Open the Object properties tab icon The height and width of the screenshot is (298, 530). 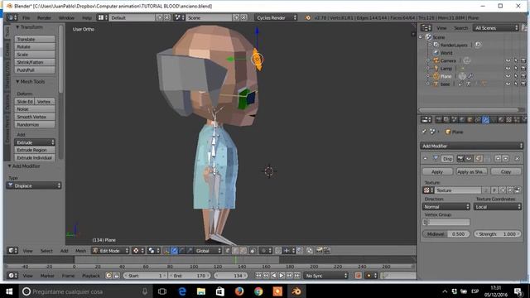[470, 119]
